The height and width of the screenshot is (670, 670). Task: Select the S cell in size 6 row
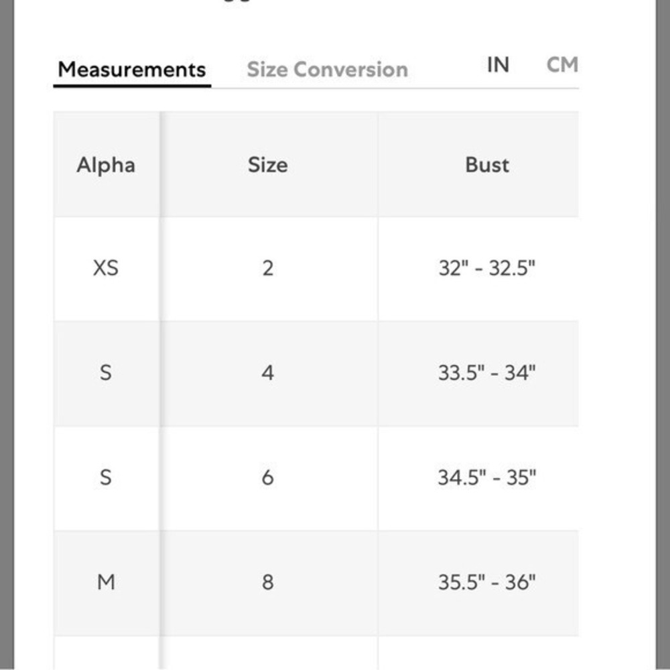coord(107,478)
